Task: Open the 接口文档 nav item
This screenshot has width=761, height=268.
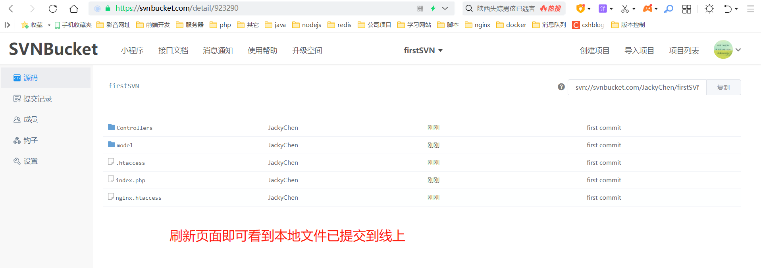Action: pyautogui.click(x=173, y=50)
